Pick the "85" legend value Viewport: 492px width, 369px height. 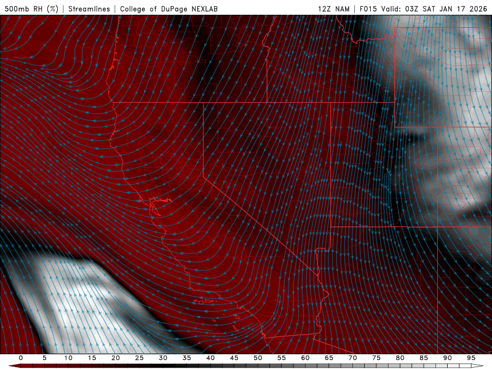(424, 358)
